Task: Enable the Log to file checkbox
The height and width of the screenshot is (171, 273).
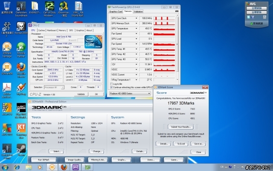Action: point(111,84)
